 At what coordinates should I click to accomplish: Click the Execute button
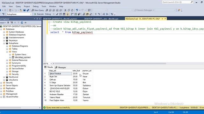click(x=39, y=14)
